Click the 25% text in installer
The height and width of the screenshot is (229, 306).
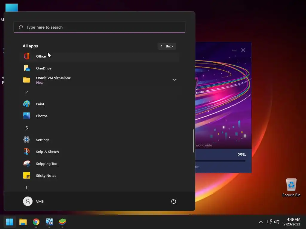(241, 155)
